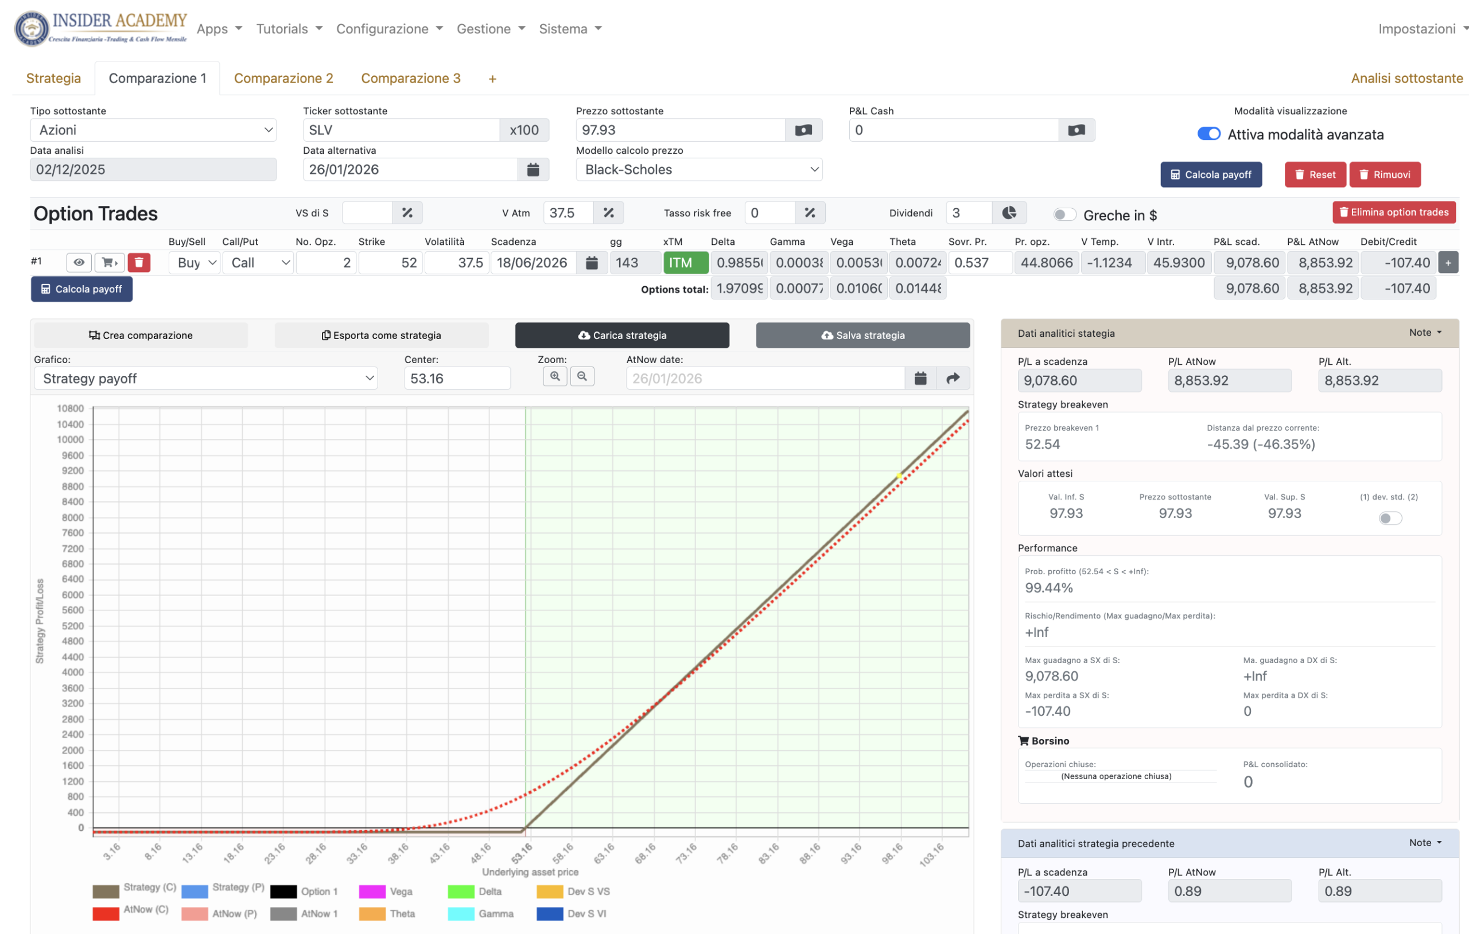Open calendar for Data alternativa
Viewport: 1469px width, 934px height.
tap(533, 170)
